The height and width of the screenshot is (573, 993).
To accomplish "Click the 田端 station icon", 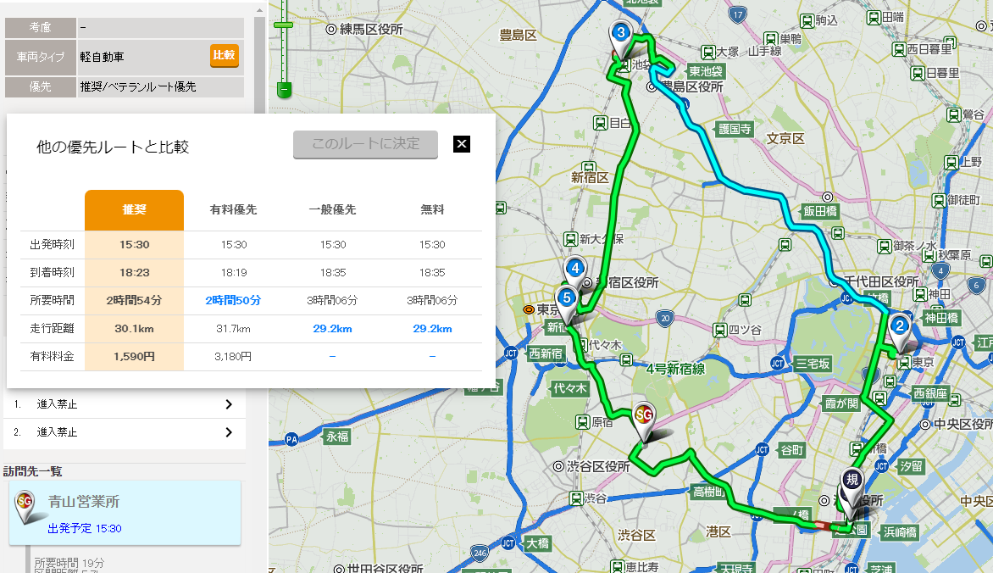I will (x=874, y=18).
